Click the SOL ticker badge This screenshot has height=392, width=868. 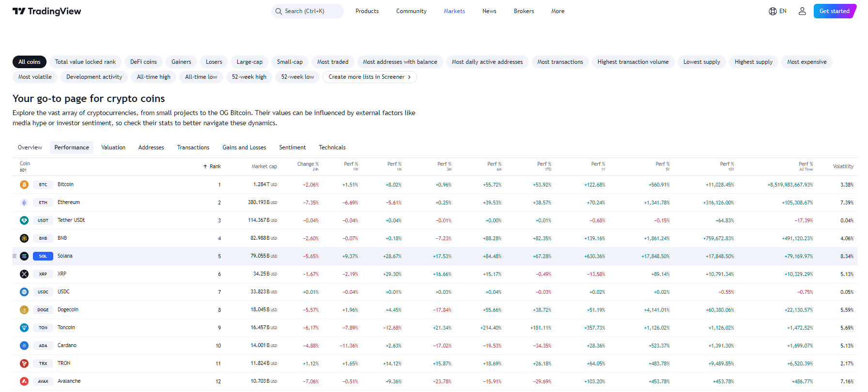click(43, 256)
